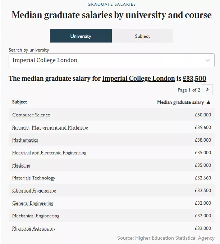Sort by the Subject column header
The image size is (220, 244).
20,102
